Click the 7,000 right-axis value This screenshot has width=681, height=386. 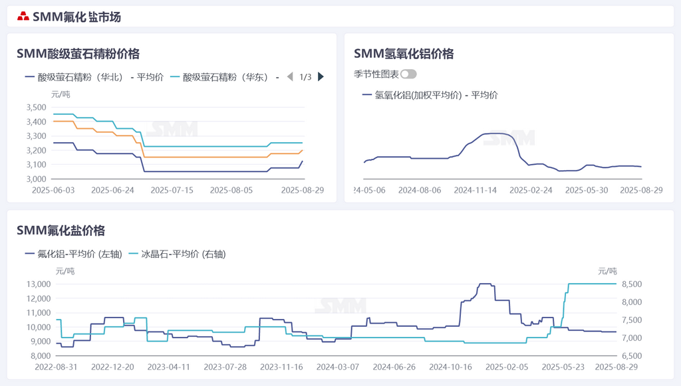point(632,338)
